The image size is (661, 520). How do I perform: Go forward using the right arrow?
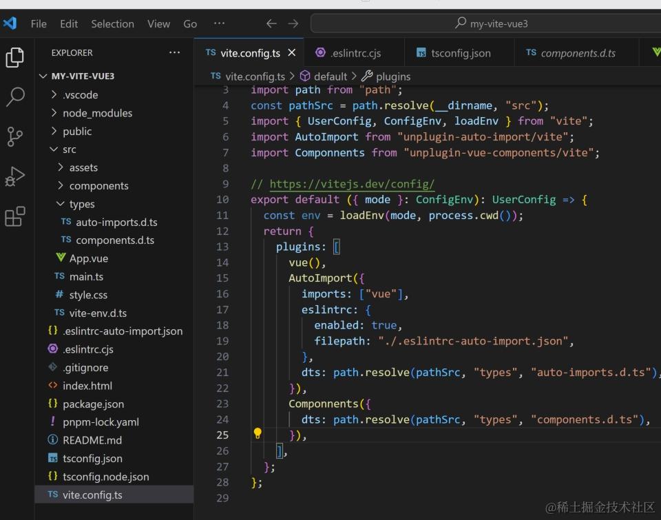(293, 23)
